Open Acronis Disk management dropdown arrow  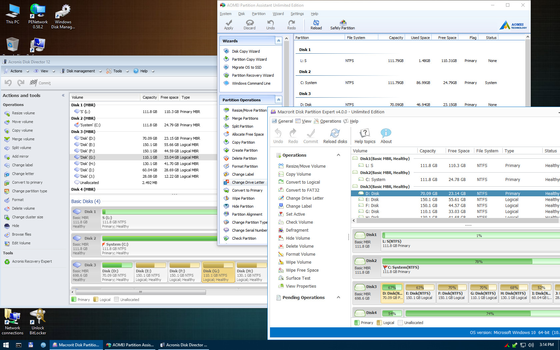tap(100, 71)
